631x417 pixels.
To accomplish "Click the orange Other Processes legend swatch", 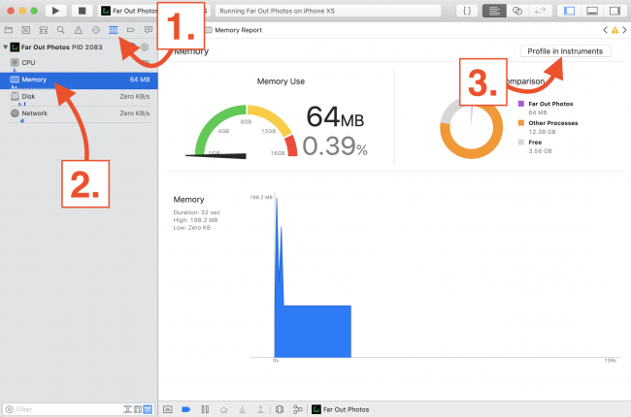I will coord(521,123).
